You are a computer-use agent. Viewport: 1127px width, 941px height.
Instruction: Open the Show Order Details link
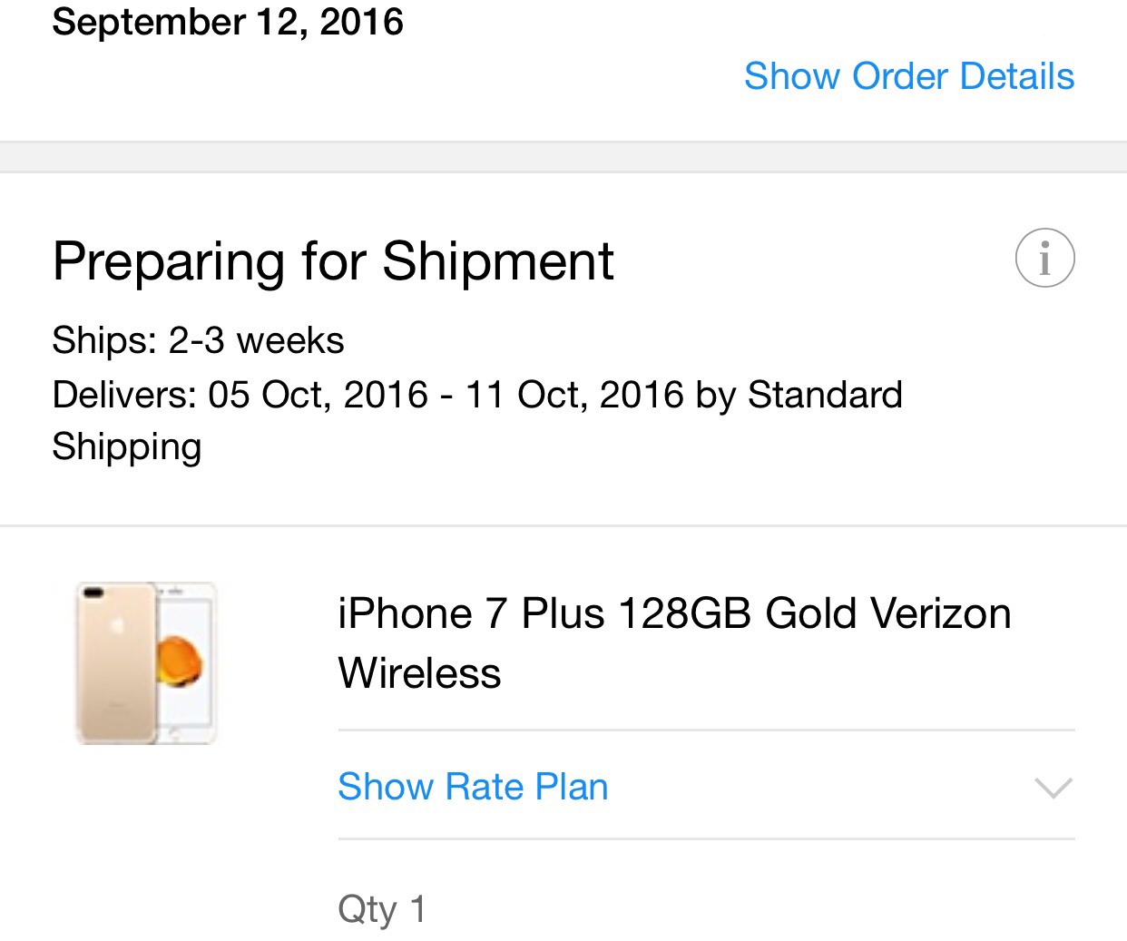pos(908,76)
